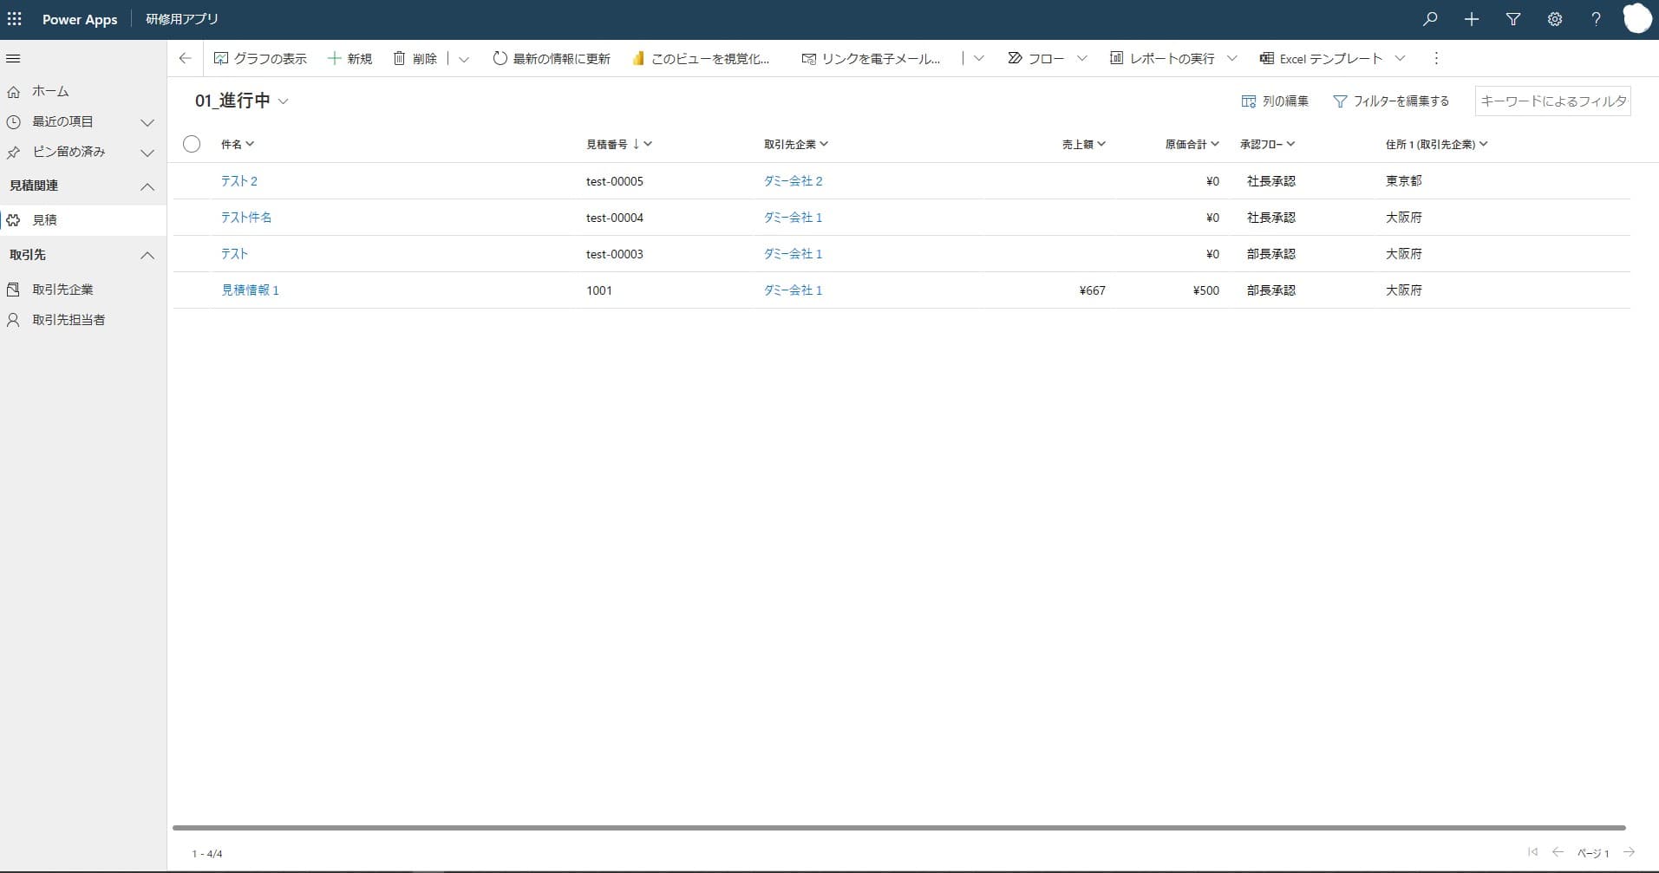Expand the dropdown next to 削除

point(464,59)
